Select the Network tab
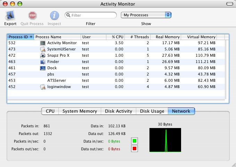Viewport: 236px width, 167px height. pos(181,111)
